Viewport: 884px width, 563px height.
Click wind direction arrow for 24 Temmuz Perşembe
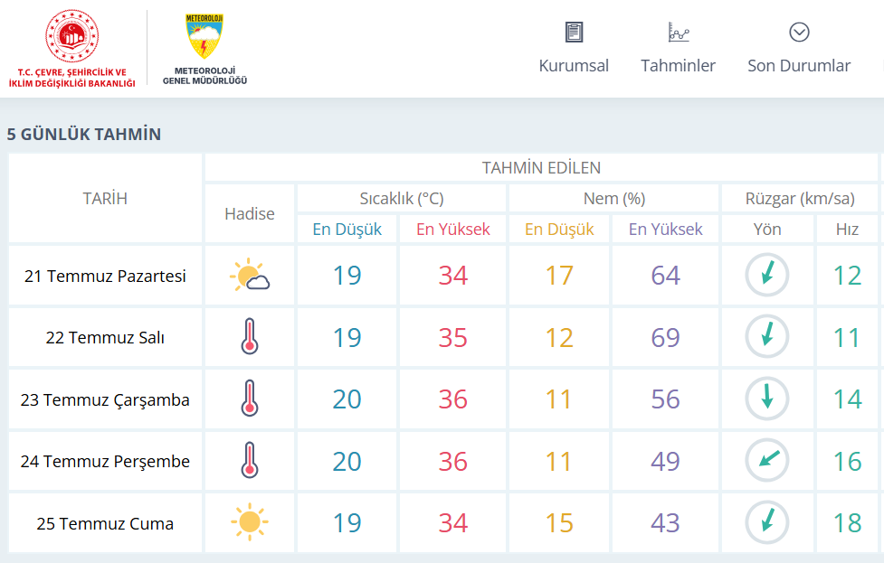coord(766,461)
